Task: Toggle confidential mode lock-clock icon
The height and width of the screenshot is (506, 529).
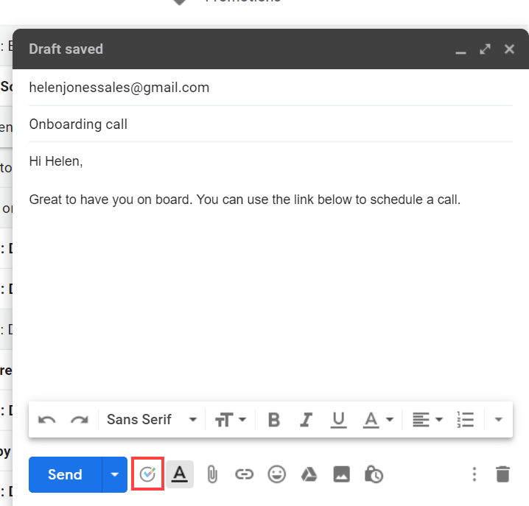Action: point(374,474)
